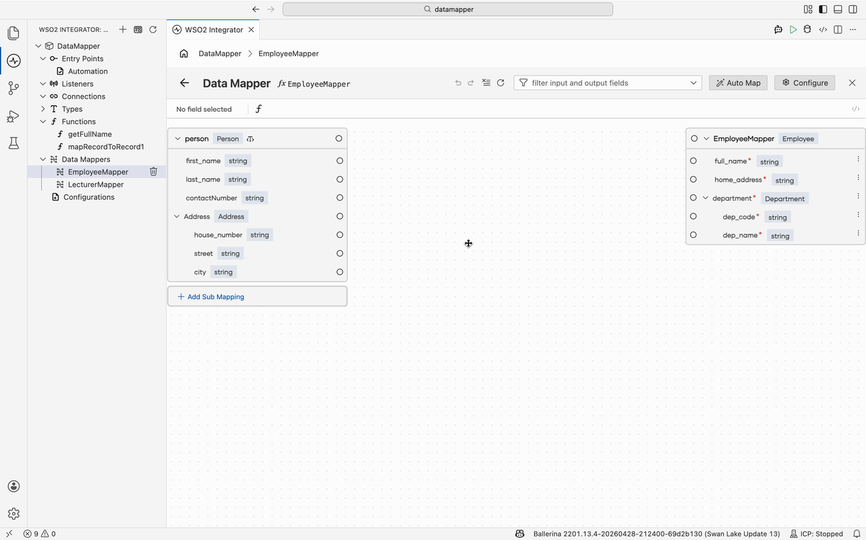Select input port of dep_name field

(694, 234)
